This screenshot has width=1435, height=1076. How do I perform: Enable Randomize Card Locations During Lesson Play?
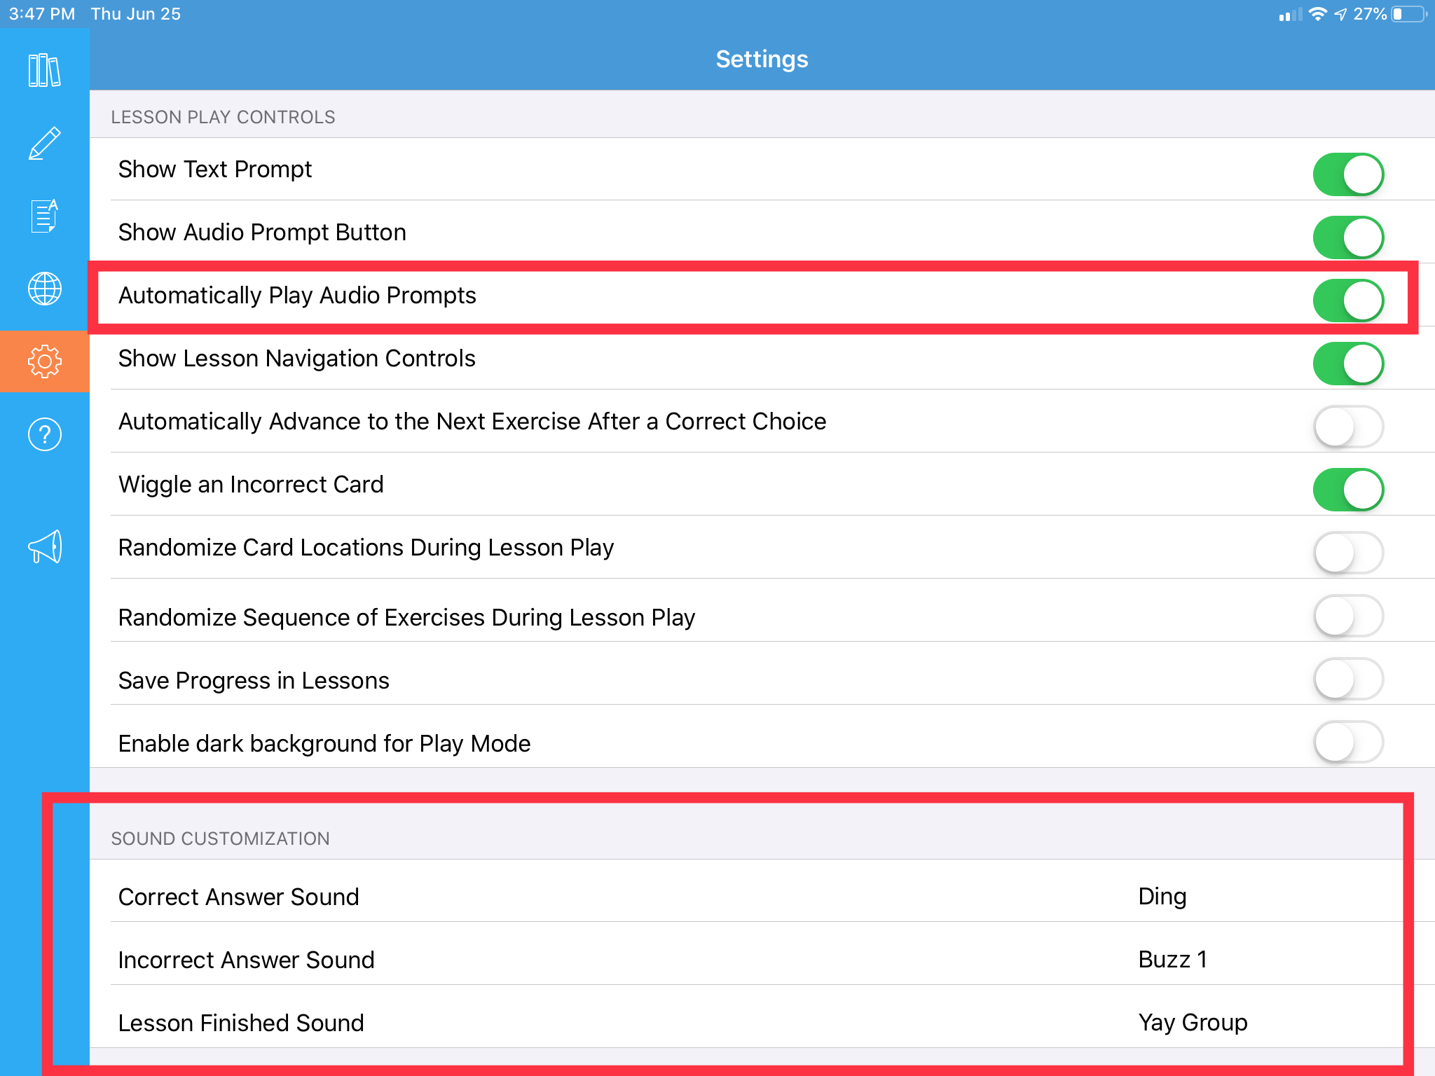[1348, 553]
